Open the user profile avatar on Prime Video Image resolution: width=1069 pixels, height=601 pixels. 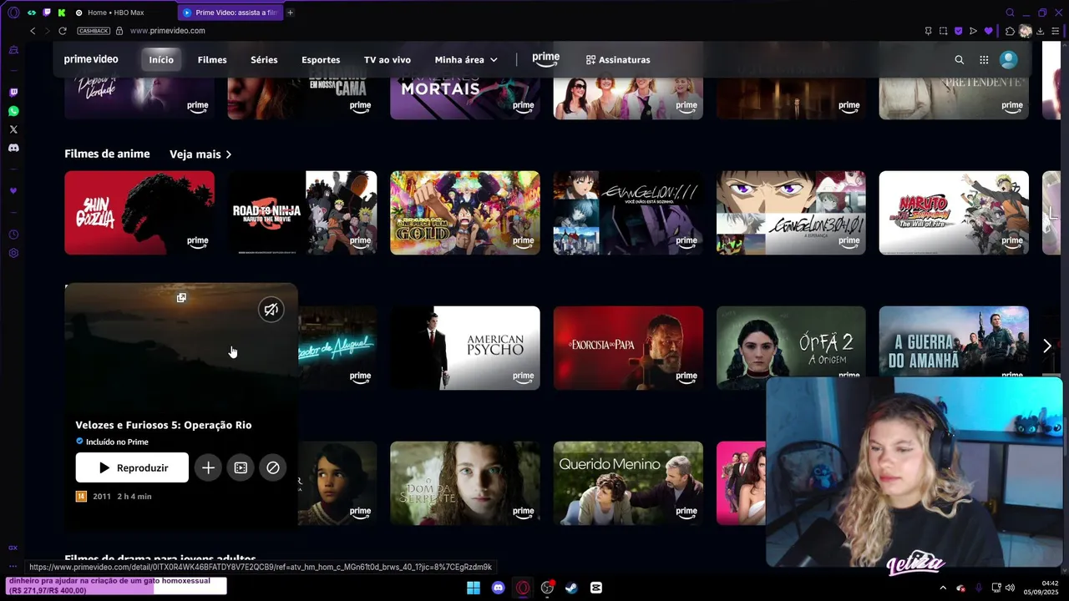tap(1009, 60)
